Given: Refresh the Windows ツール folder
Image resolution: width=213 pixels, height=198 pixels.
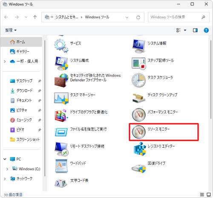Looking at the screenshot, I should [x=138, y=17].
